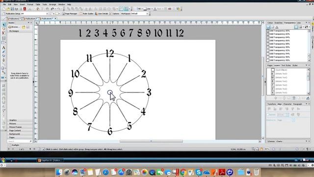Open Skype from the macOS dock

point(199,172)
